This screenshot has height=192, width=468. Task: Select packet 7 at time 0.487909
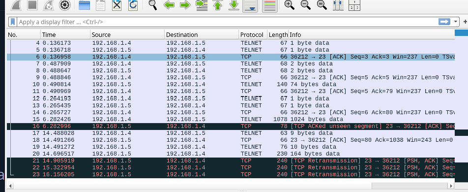tap(231, 64)
